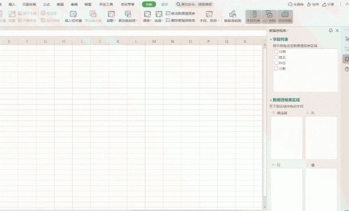
Task: Collapse the ribbon with the up chevron
Action: (x=347, y=4)
